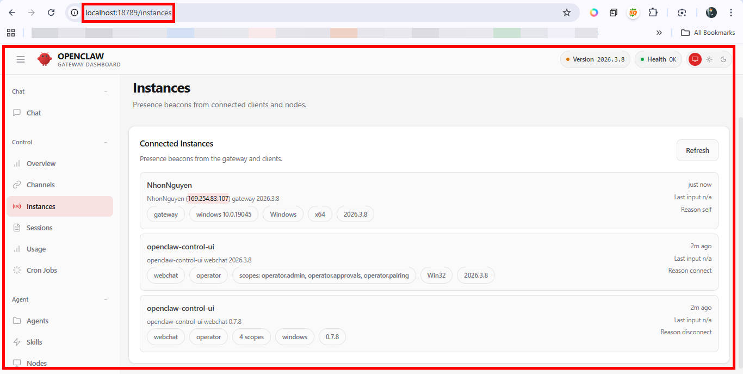Go back to the previous browser page
743x374 pixels.
[x=12, y=13]
